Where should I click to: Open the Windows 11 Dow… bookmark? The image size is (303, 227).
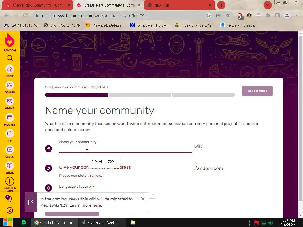(x=150, y=25)
